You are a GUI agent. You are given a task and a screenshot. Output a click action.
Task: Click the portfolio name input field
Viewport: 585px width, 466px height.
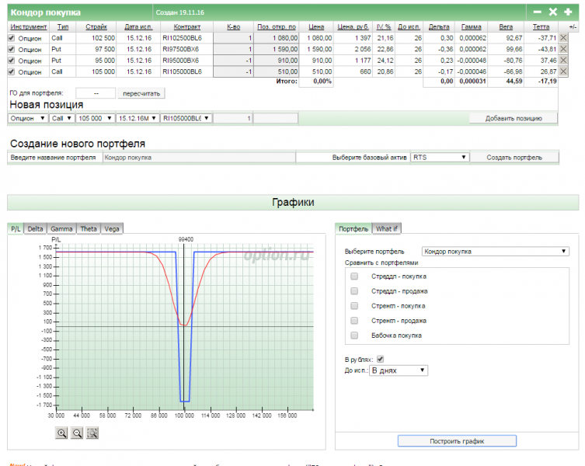coord(198,157)
